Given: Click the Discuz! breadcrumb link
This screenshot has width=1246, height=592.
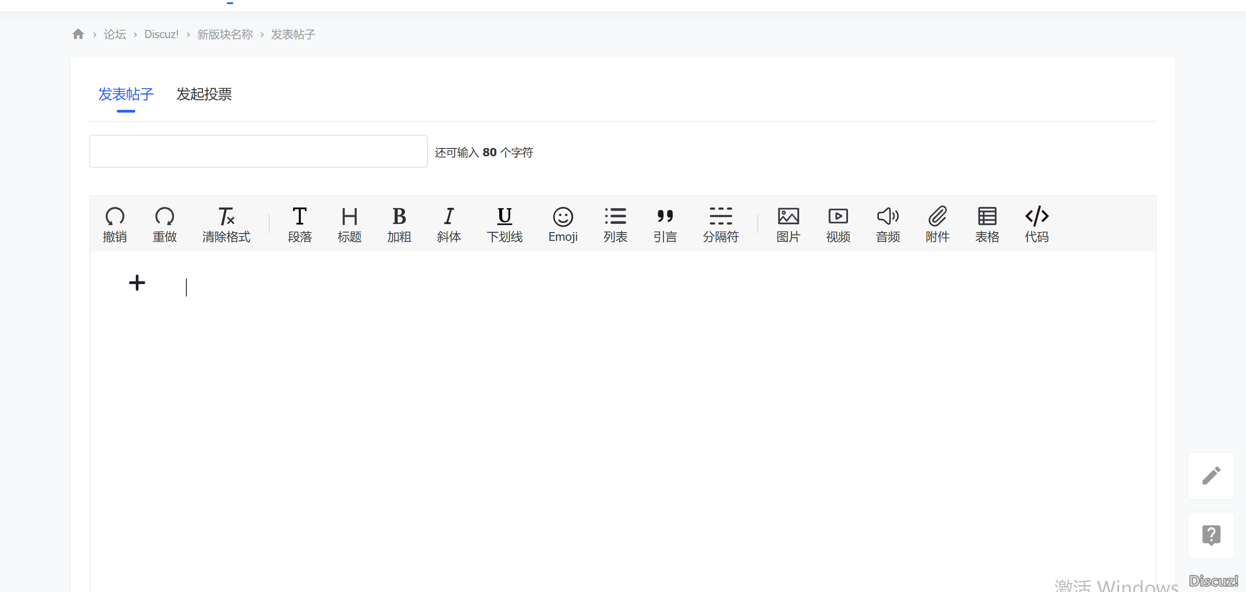Looking at the screenshot, I should click(x=161, y=34).
